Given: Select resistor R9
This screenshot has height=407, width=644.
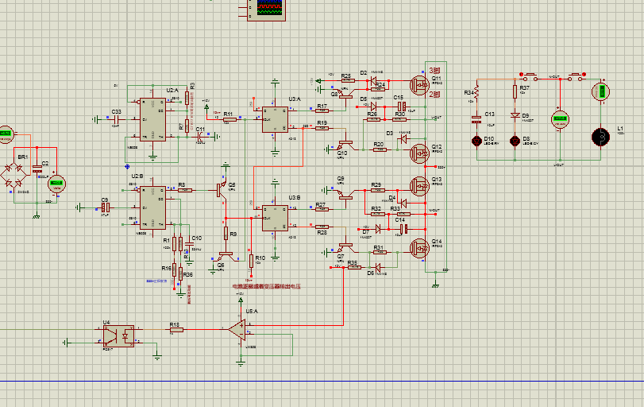Looking at the screenshot, I should point(226,234).
